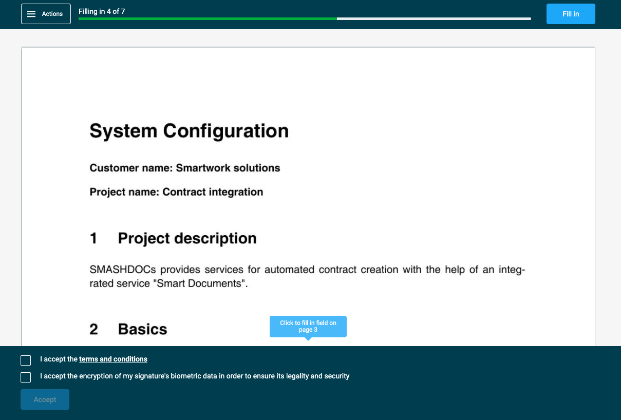
Task: Open the Actions menu
Action: point(46,14)
